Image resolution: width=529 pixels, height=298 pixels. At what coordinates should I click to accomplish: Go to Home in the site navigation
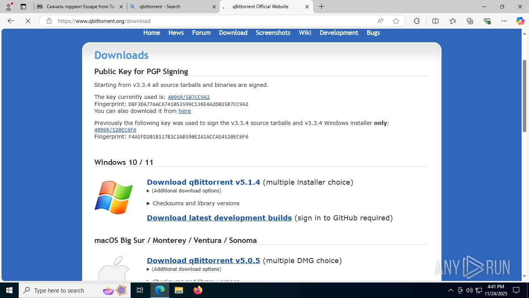pyautogui.click(x=152, y=33)
